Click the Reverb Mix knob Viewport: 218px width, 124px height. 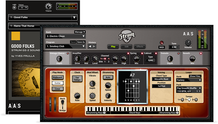[192, 59]
